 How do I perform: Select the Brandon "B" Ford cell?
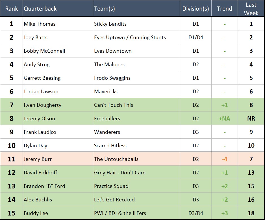(x=44, y=186)
